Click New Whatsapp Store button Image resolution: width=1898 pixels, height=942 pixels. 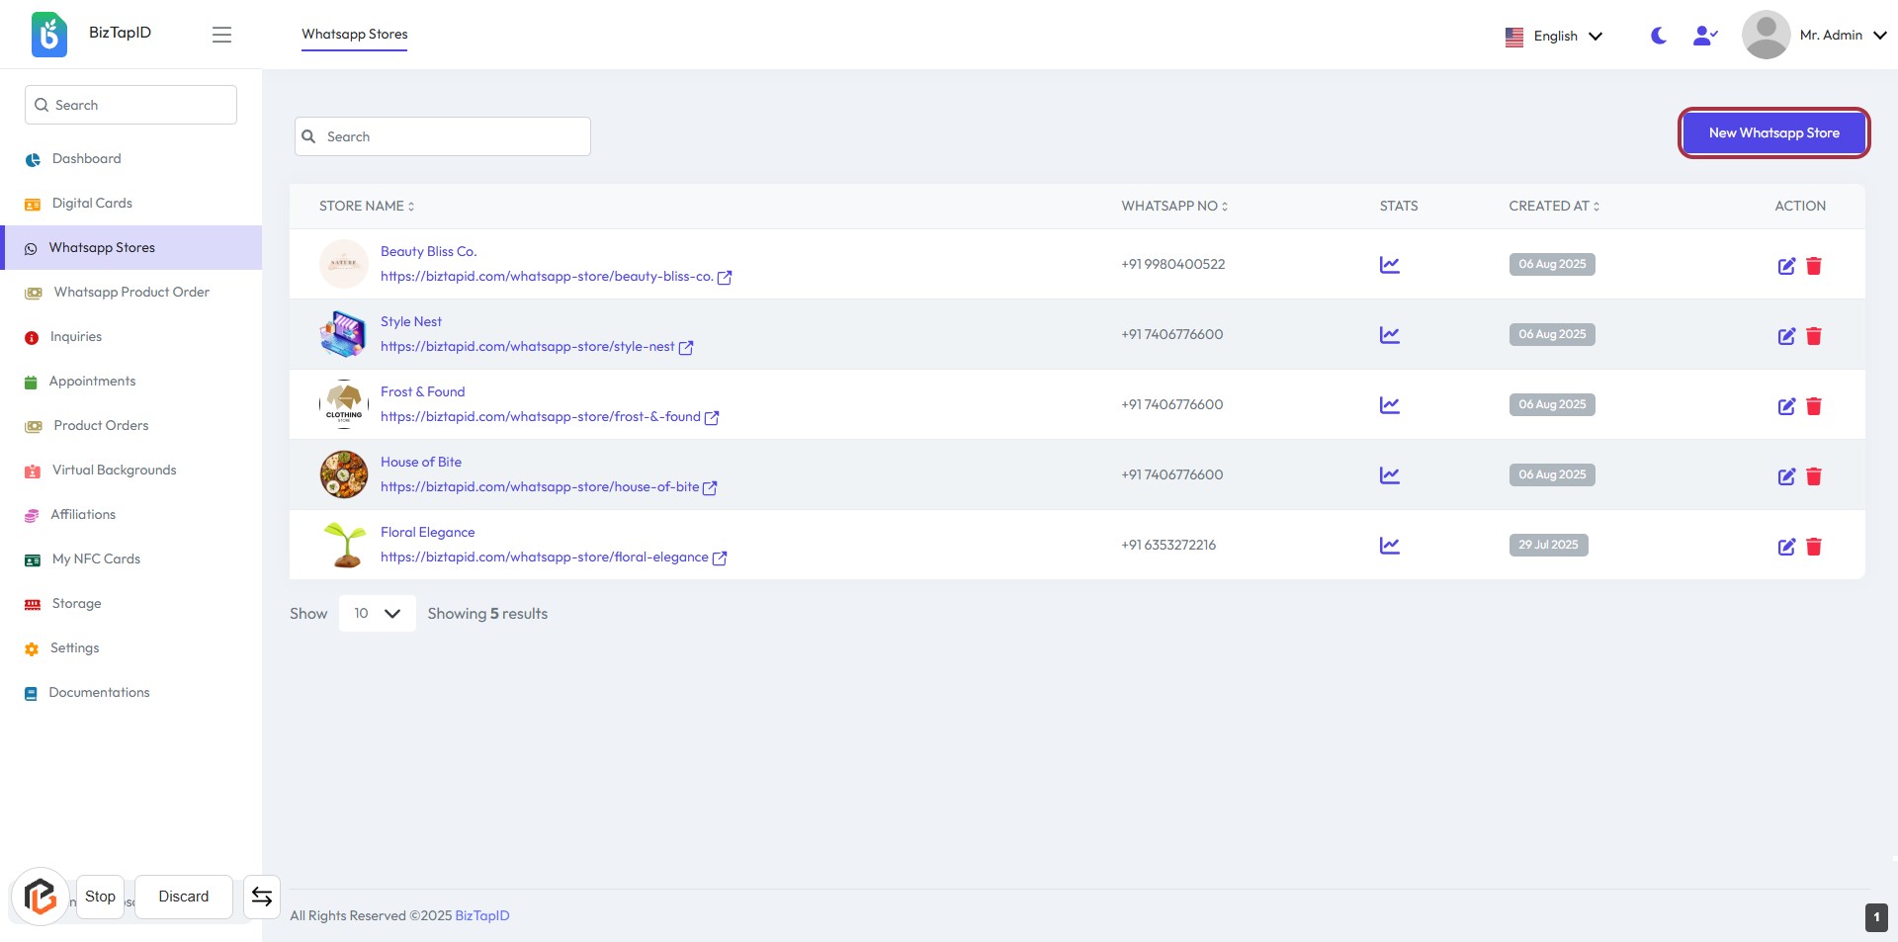(x=1773, y=132)
